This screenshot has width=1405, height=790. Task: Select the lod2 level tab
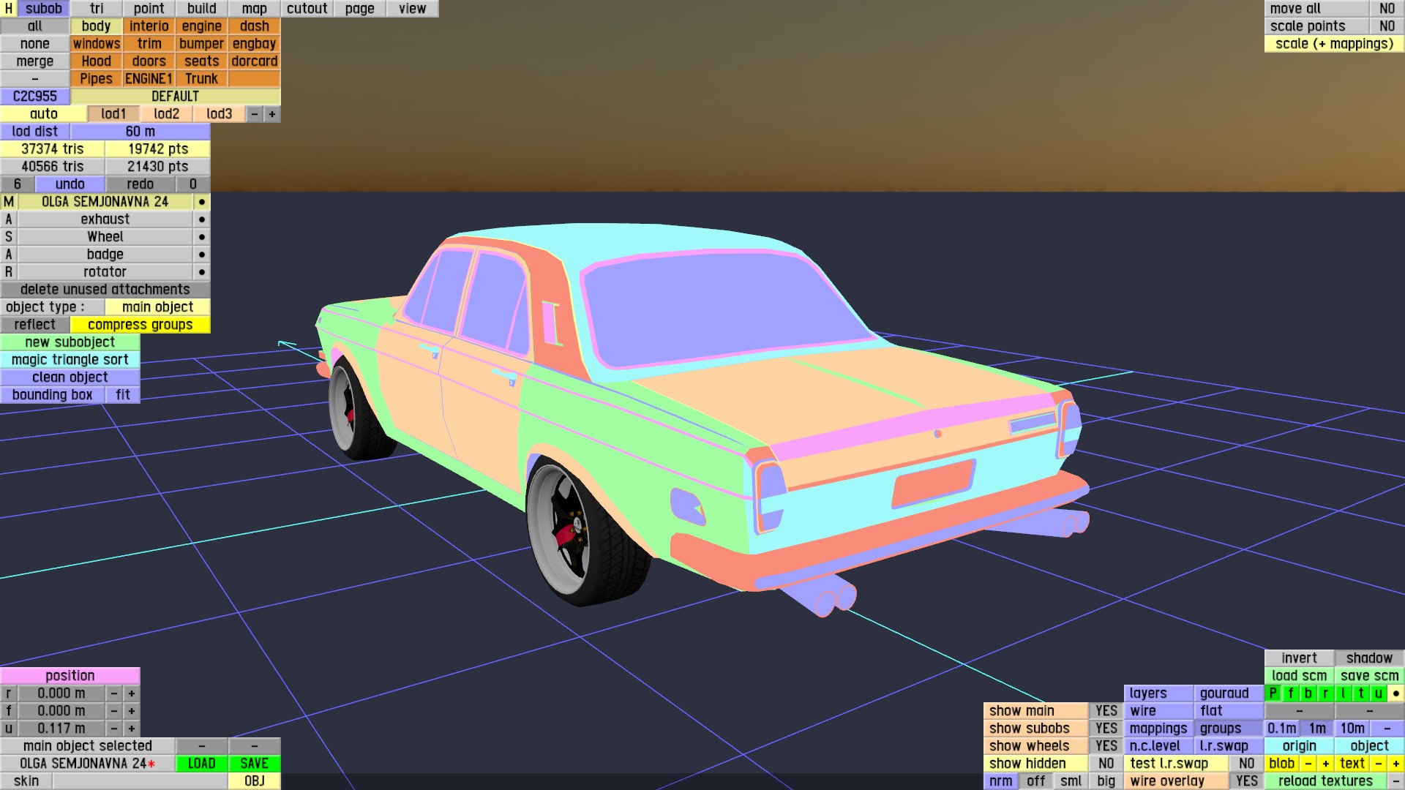166,114
